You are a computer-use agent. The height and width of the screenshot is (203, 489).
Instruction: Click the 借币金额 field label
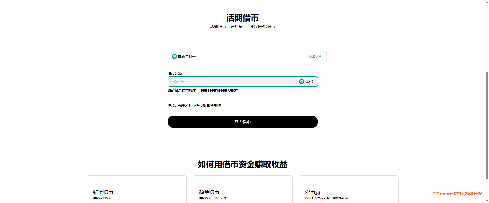tap(174, 73)
